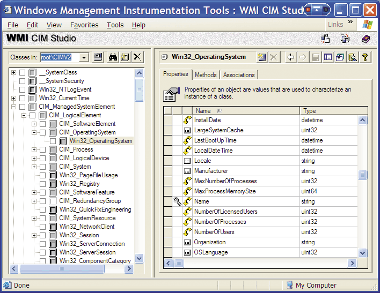The width and height of the screenshot is (380, 293).
Task: Check the Win32_NTLogEvent checkbox
Action: pos(23,89)
